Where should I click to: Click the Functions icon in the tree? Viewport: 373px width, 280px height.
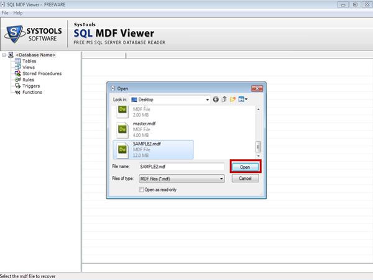click(x=18, y=92)
